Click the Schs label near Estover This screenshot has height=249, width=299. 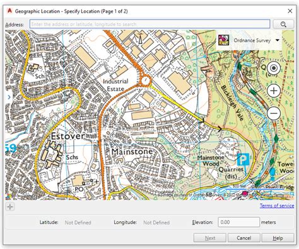[x=72, y=157]
